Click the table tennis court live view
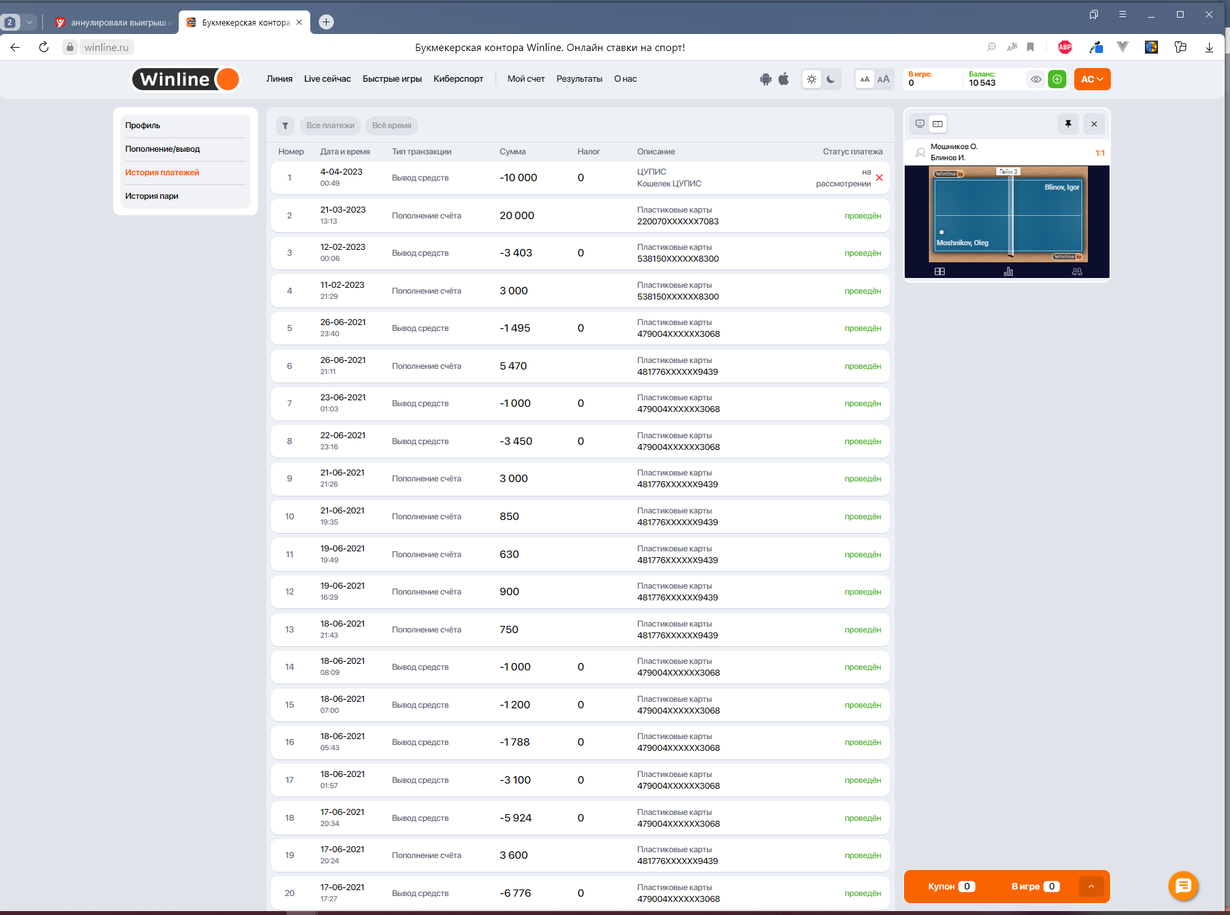Viewport: 1230px width, 915px height. click(x=1007, y=215)
